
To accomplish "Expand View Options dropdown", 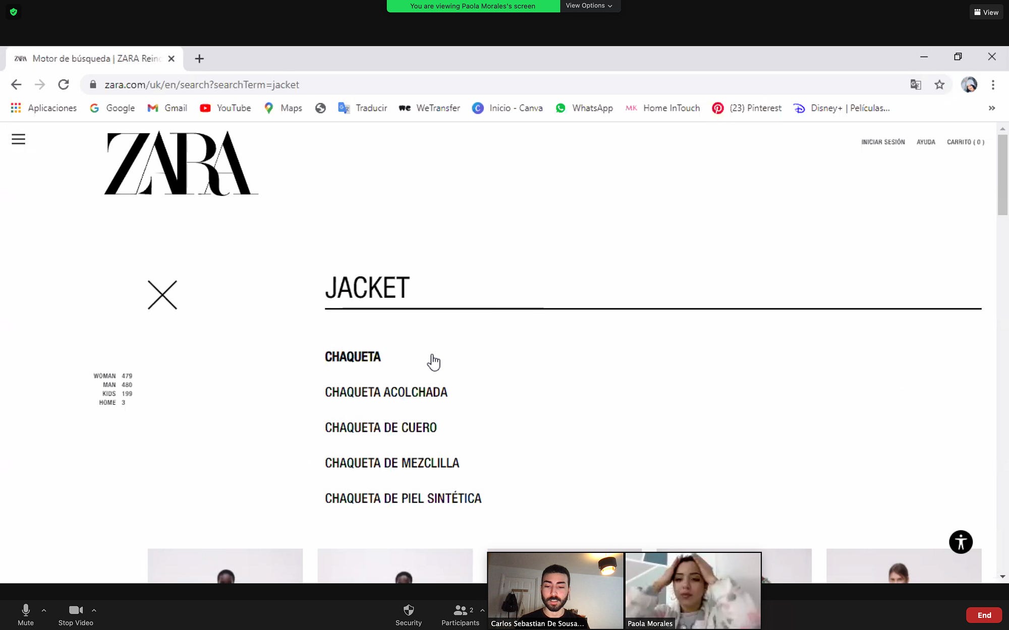I will click(589, 6).
